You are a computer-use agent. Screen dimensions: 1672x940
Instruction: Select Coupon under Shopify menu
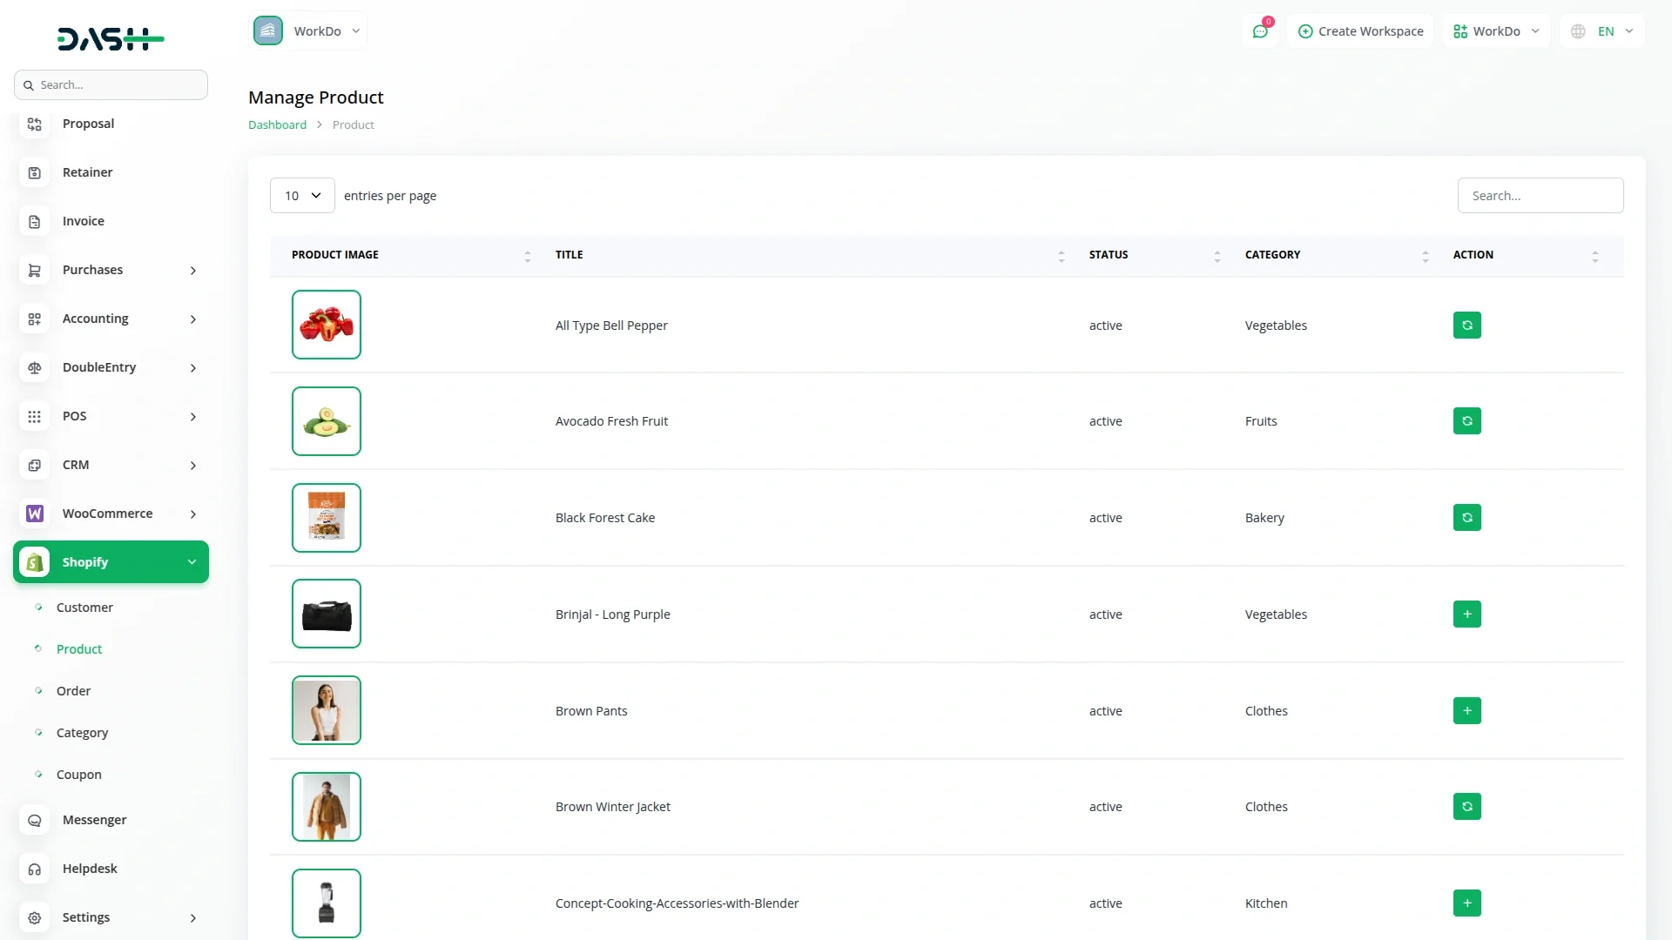tap(78, 775)
